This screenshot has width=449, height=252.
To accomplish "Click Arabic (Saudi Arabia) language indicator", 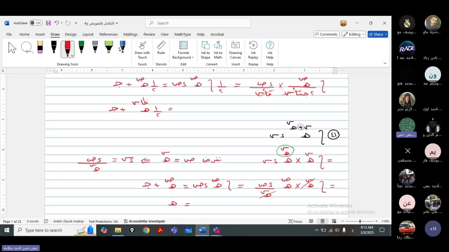I will [68, 221].
